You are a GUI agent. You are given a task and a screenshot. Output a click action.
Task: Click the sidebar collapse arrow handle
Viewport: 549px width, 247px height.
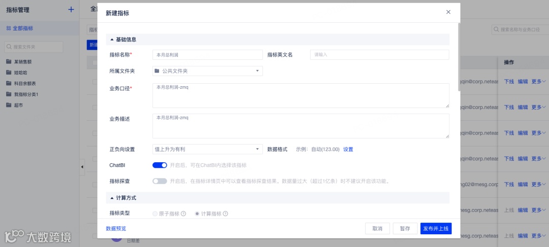coord(82,167)
